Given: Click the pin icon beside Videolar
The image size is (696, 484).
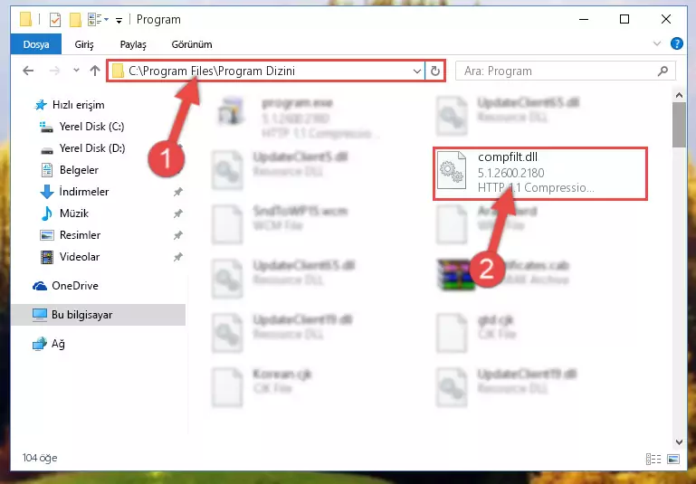Looking at the screenshot, I should coord(177,257).
